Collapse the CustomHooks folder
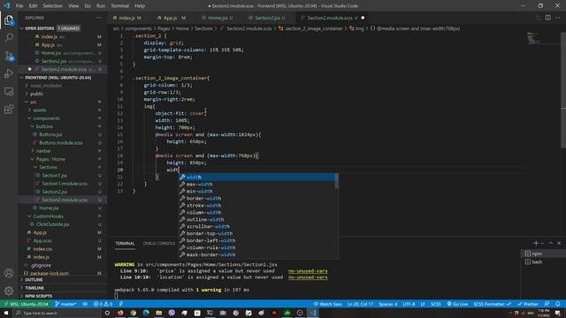The image size is (566, 318). (x=48, y=216)
